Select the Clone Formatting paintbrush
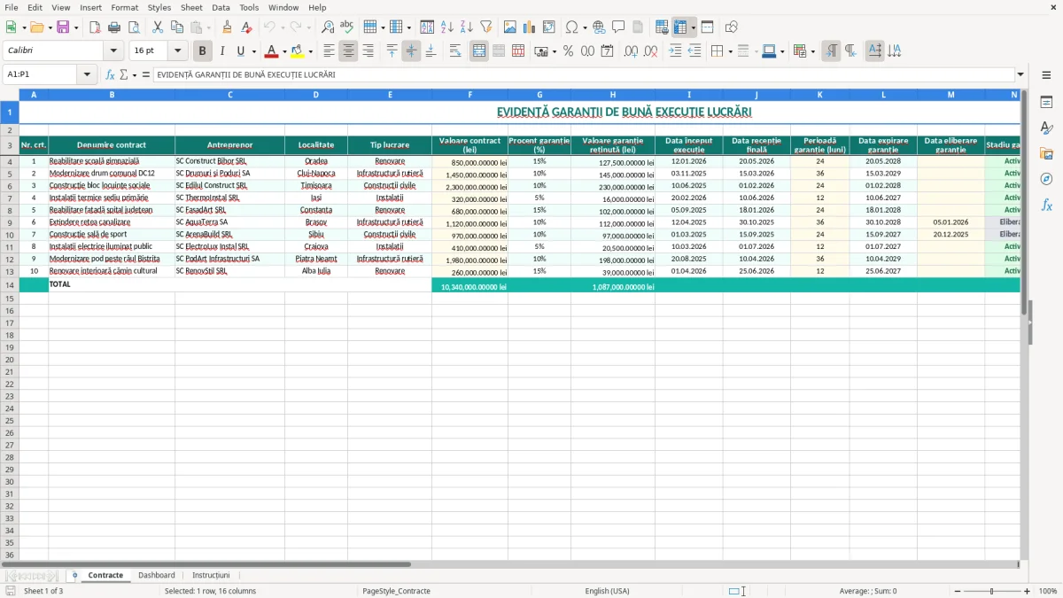This screenshot has height=598, width=1063. 228,27
